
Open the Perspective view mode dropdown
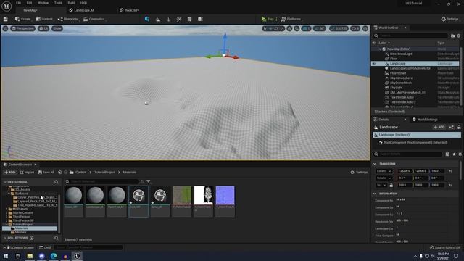tap(22, 28)
